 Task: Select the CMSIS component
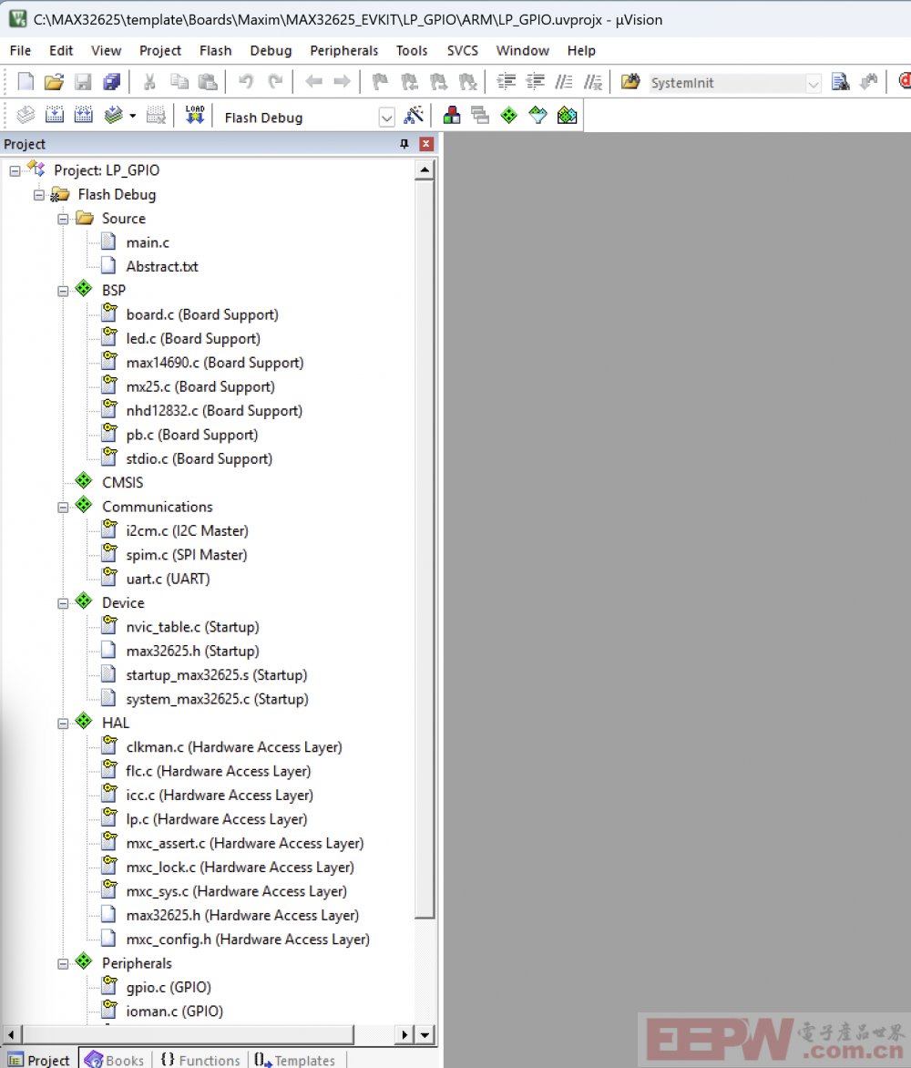[123, 483]
